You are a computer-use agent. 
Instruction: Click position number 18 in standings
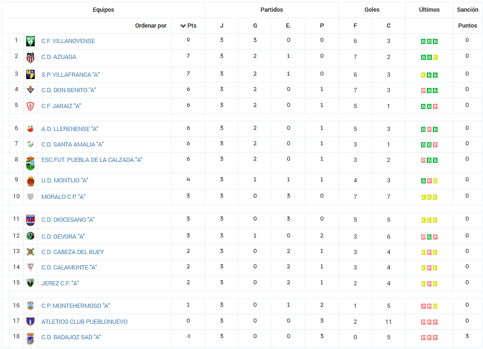(x=16, y=336)
